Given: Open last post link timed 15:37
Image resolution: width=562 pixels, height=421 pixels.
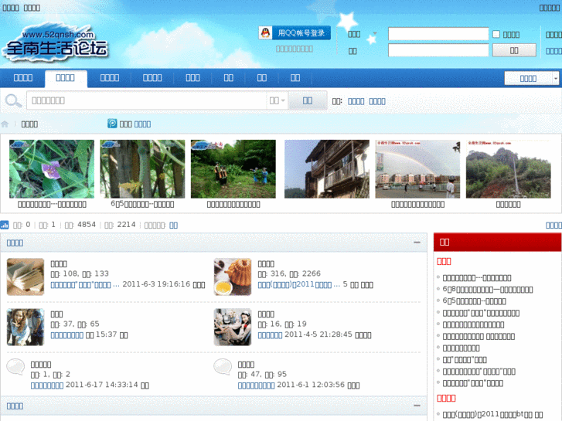Looking at the screenshot, I should point(67,335).
